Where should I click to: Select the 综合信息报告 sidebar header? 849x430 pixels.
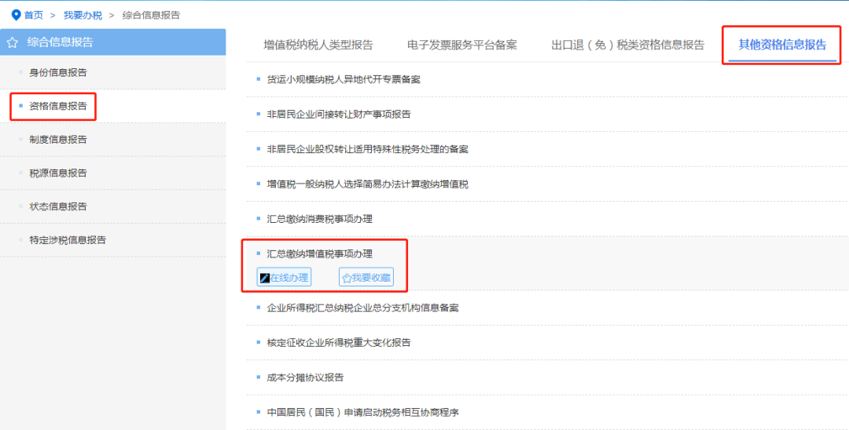click(x=112, y=42)
